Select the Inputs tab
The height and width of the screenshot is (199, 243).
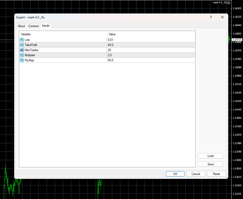pyautogui.click(x=46, y=26)
